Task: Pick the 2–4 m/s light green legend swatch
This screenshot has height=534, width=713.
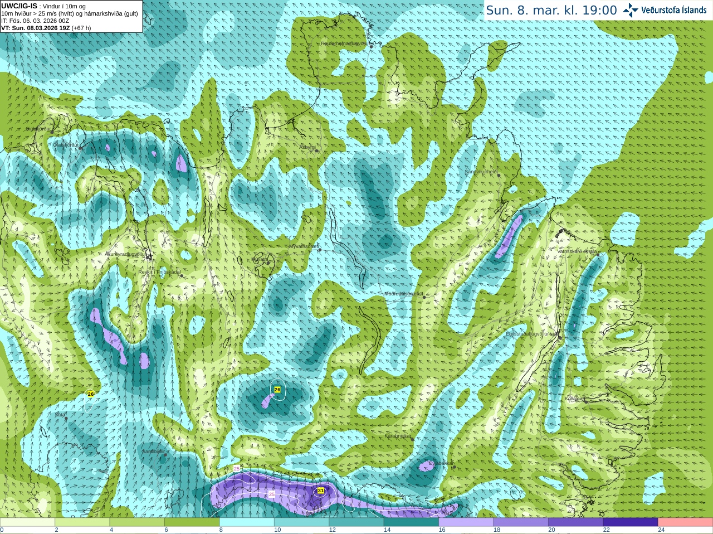Action: click(82, 522)
